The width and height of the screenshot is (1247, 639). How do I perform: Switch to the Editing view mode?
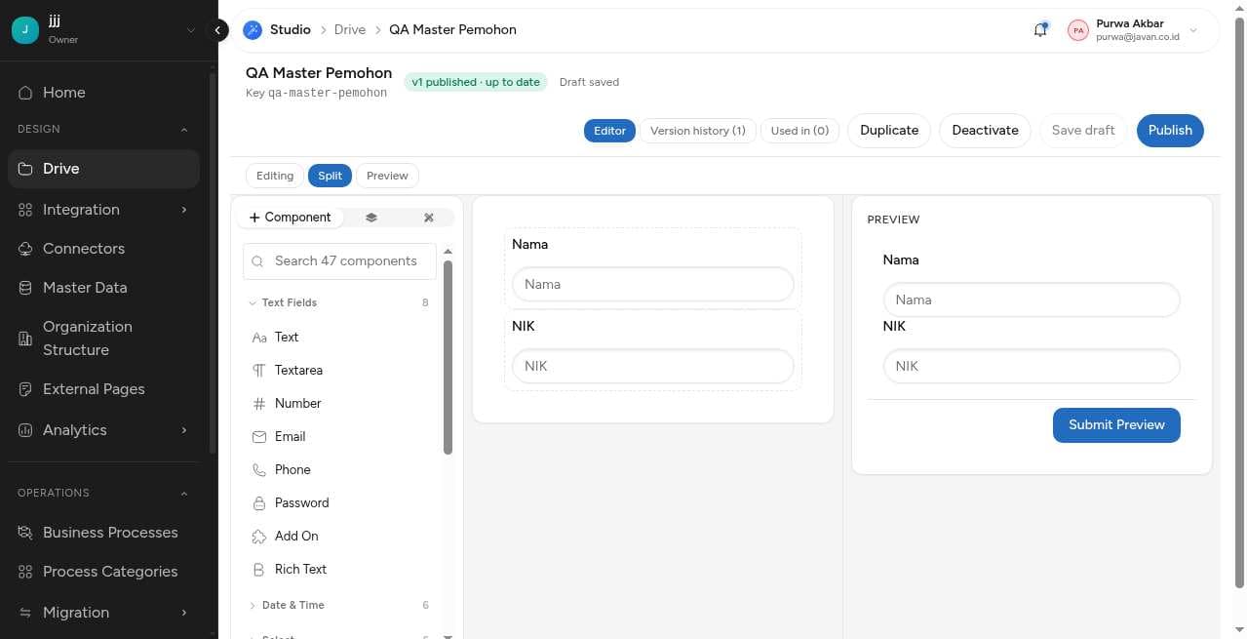click(275, 176)
